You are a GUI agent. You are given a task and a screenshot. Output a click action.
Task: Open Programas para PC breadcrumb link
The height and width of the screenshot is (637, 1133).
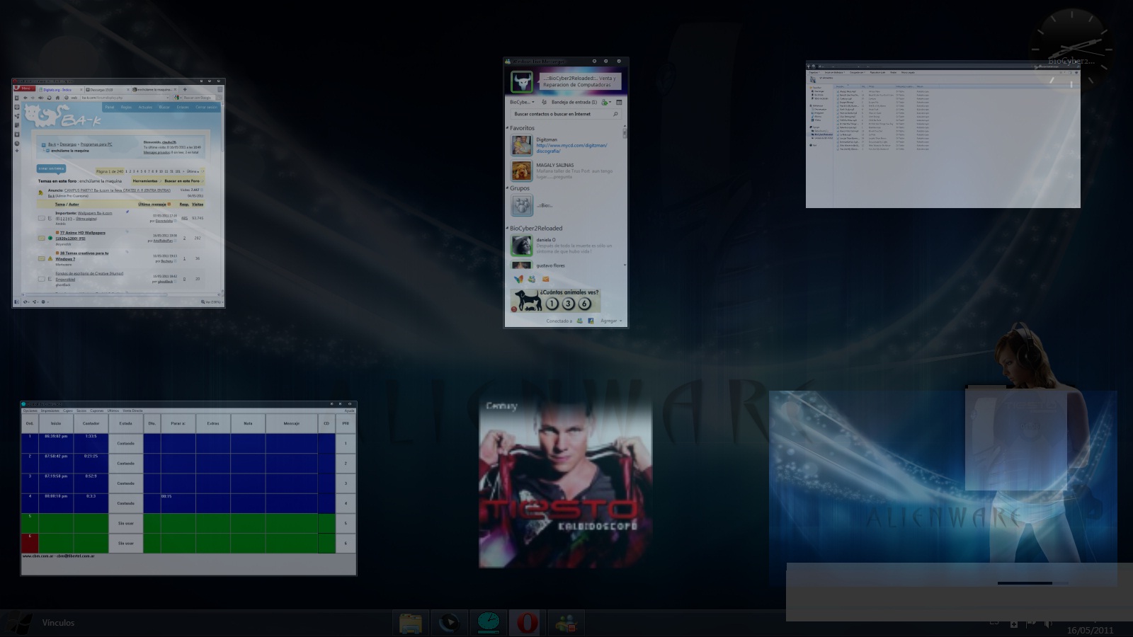coord(96,144)
